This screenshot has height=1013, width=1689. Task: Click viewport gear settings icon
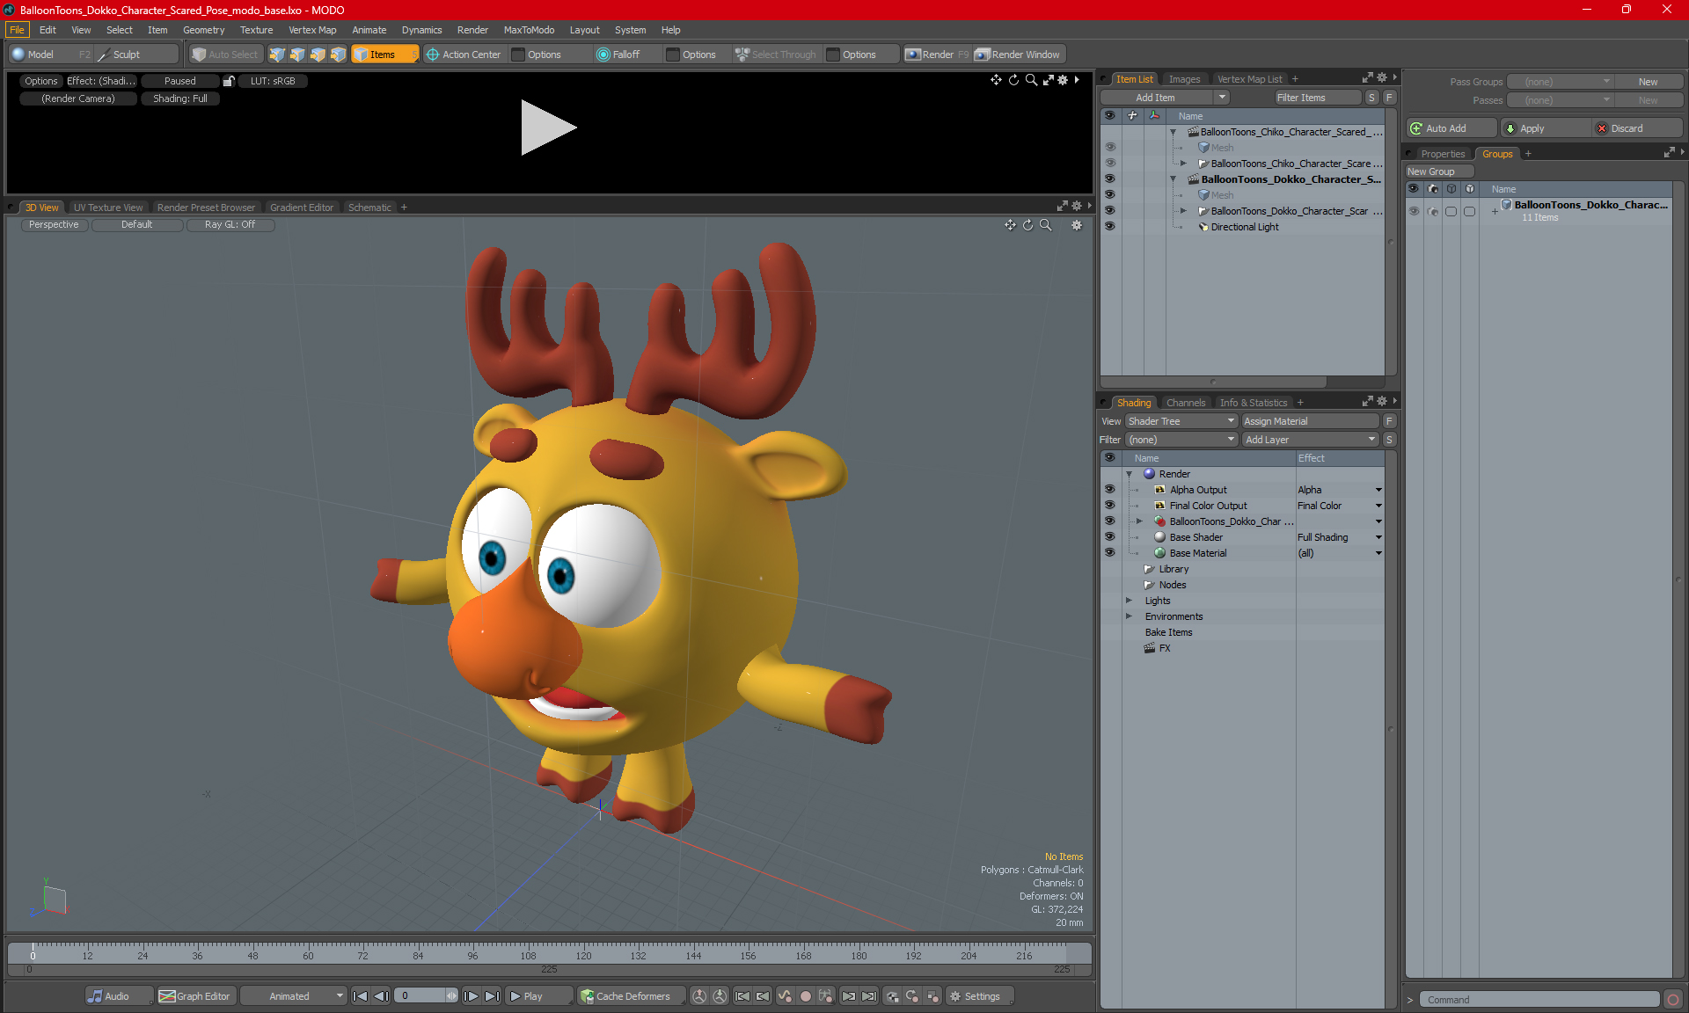[x=1077, y=225]
